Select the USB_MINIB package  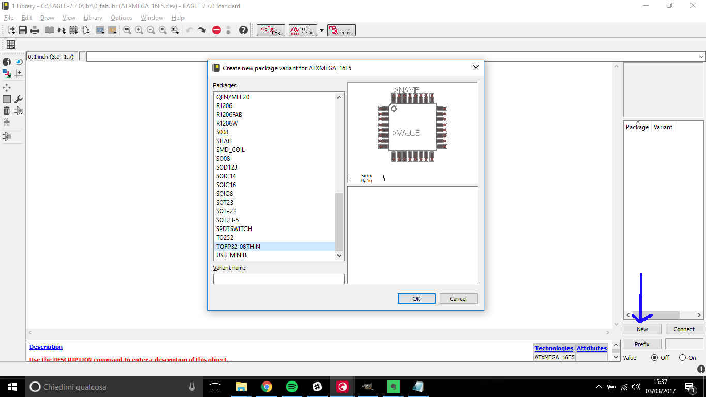[274, 255]
